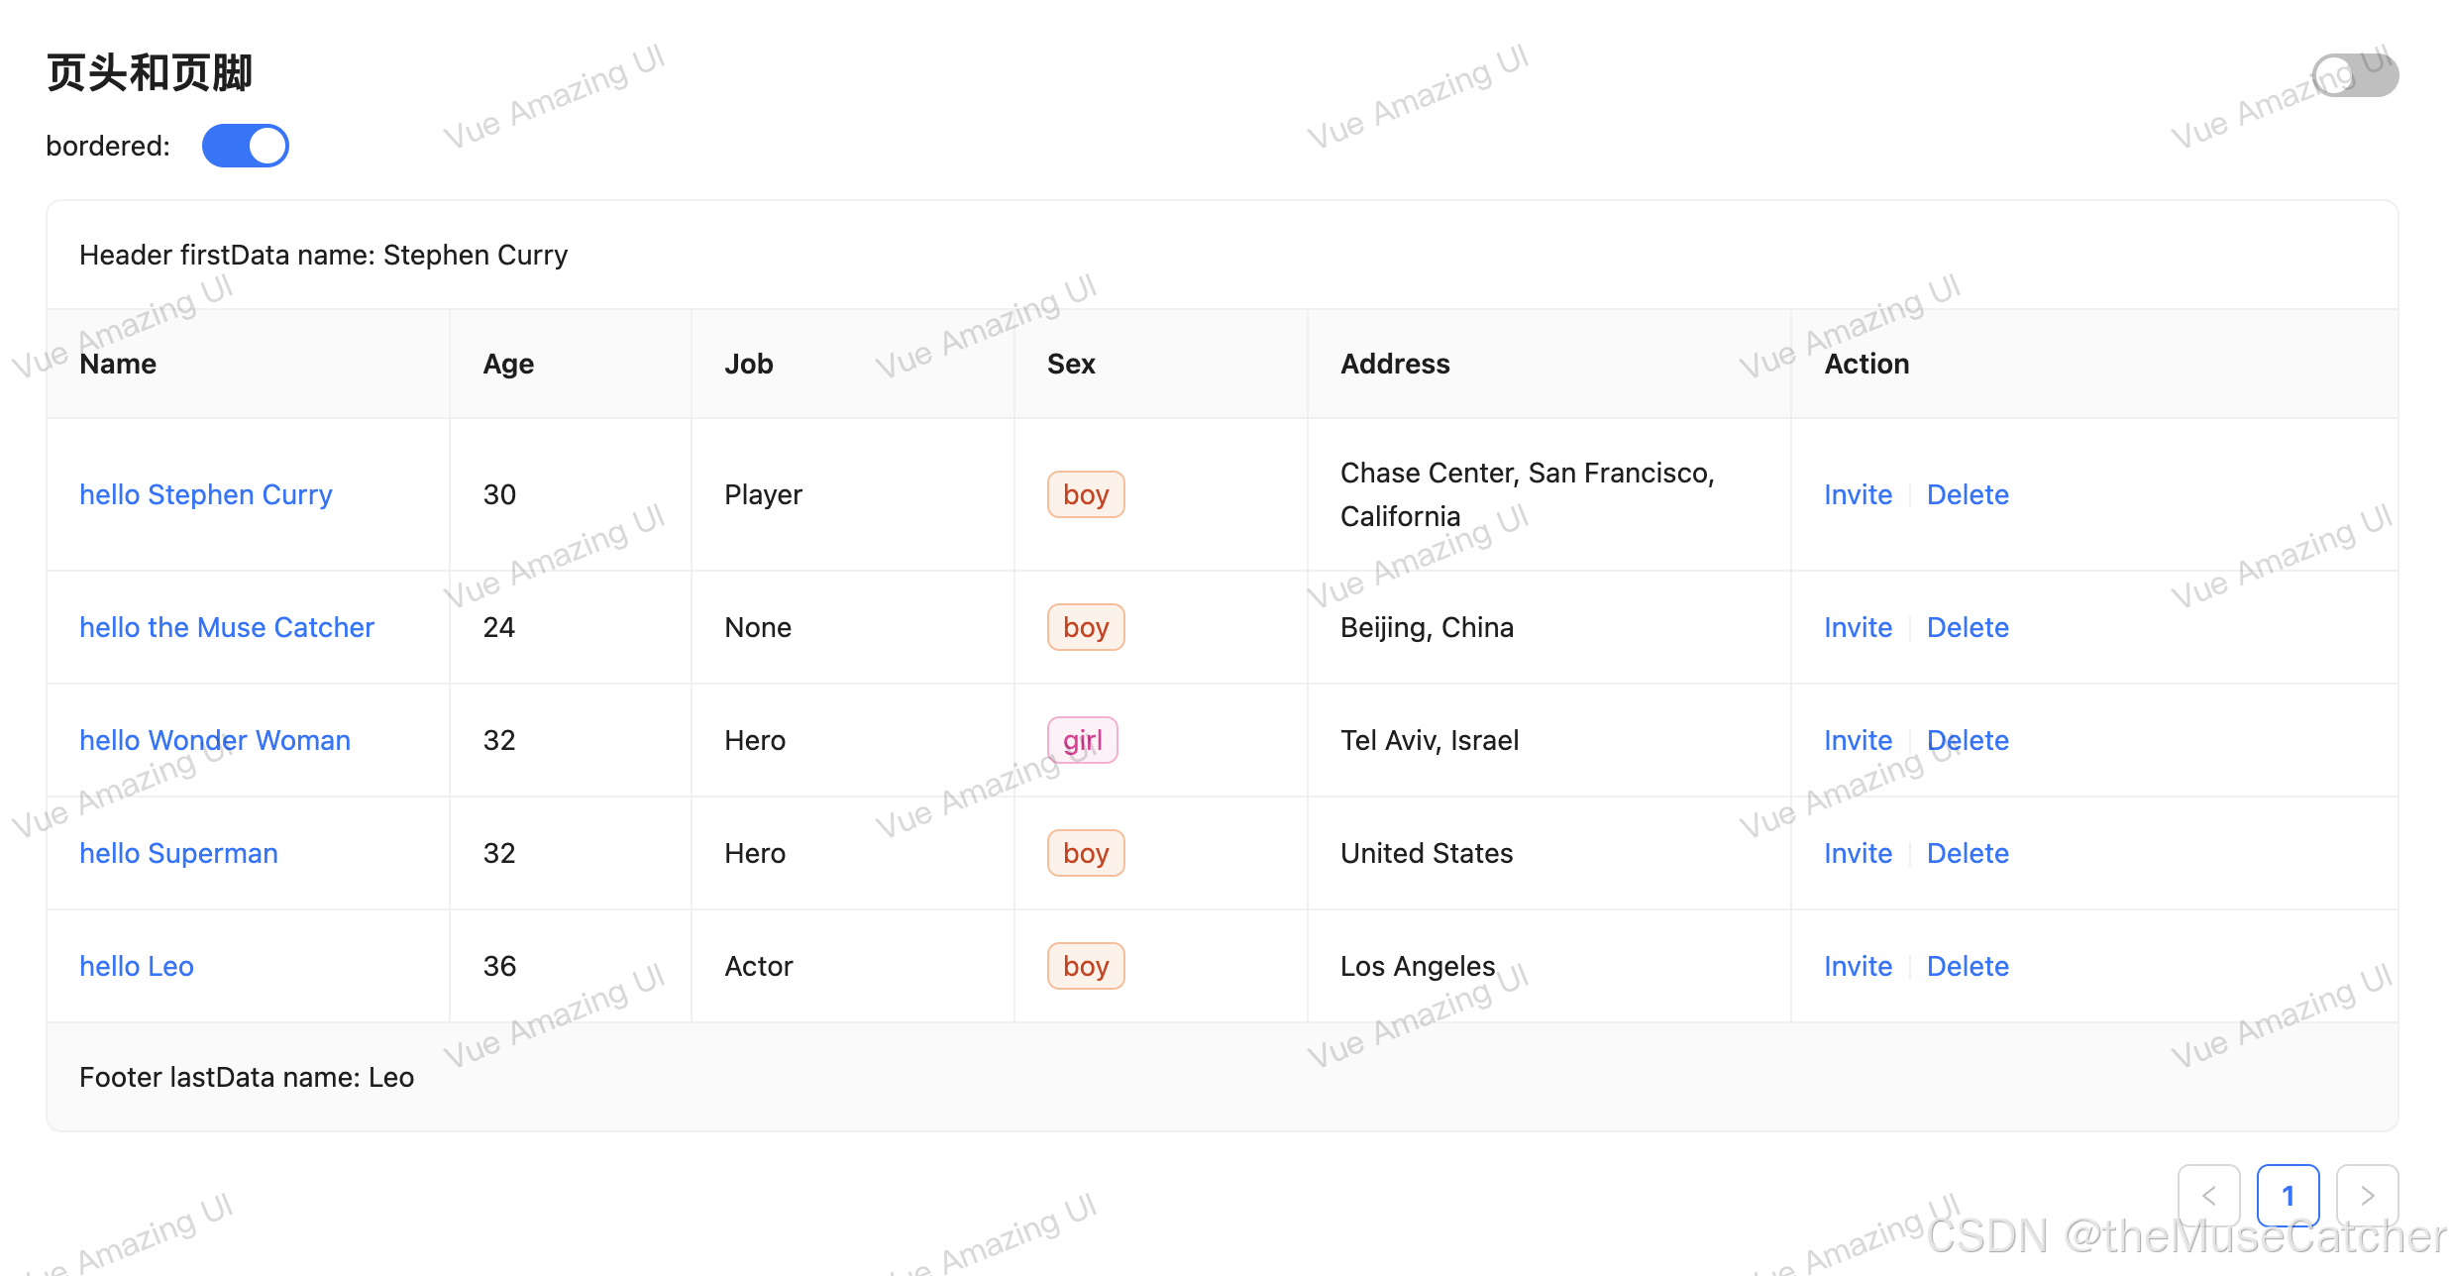The image size is (2451, 1276).
Task: Open hello the Muse Catcher link
Action: pos(226,627)
